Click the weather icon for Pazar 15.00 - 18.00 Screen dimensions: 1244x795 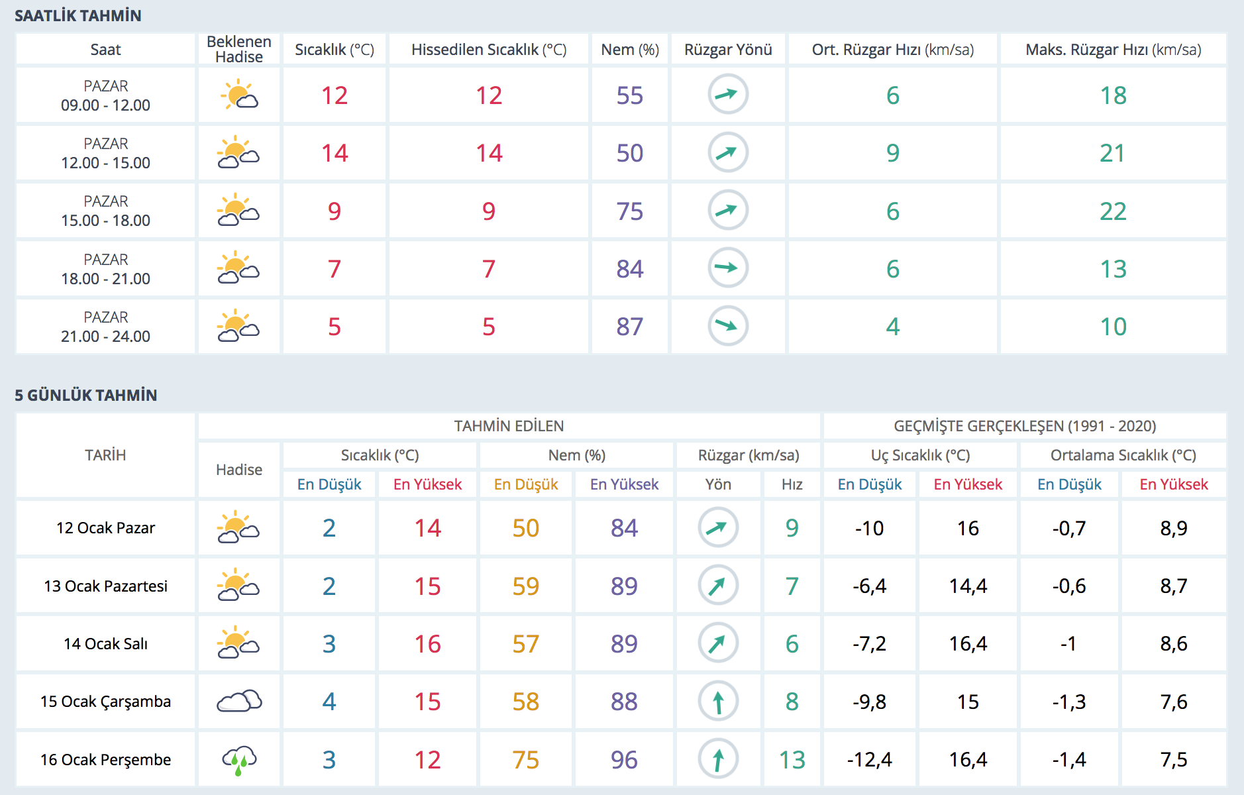click(238, 211)
